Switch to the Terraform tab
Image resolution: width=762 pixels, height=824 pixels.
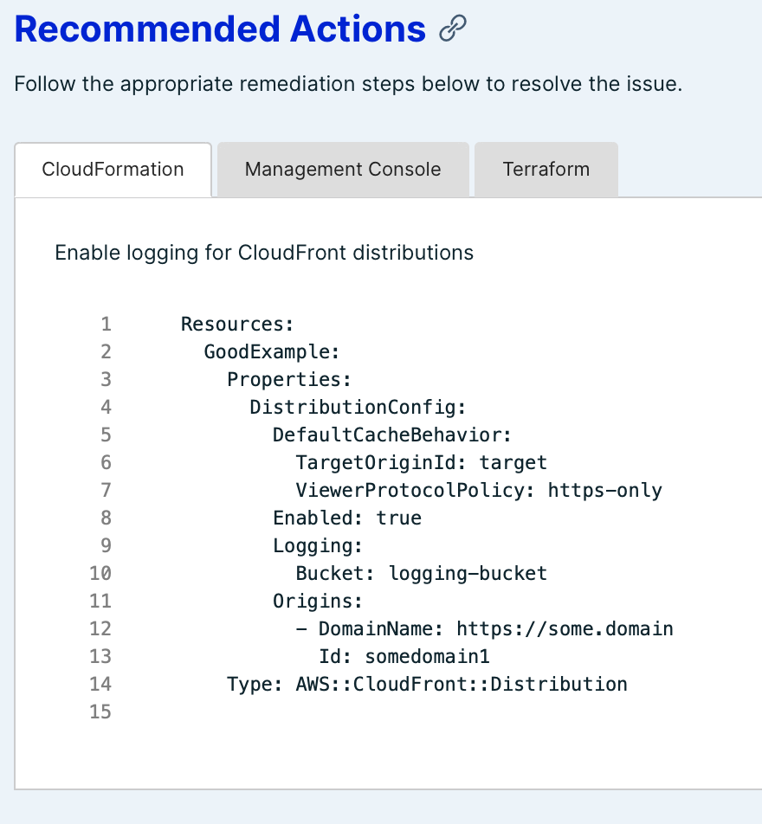[546, 169]
